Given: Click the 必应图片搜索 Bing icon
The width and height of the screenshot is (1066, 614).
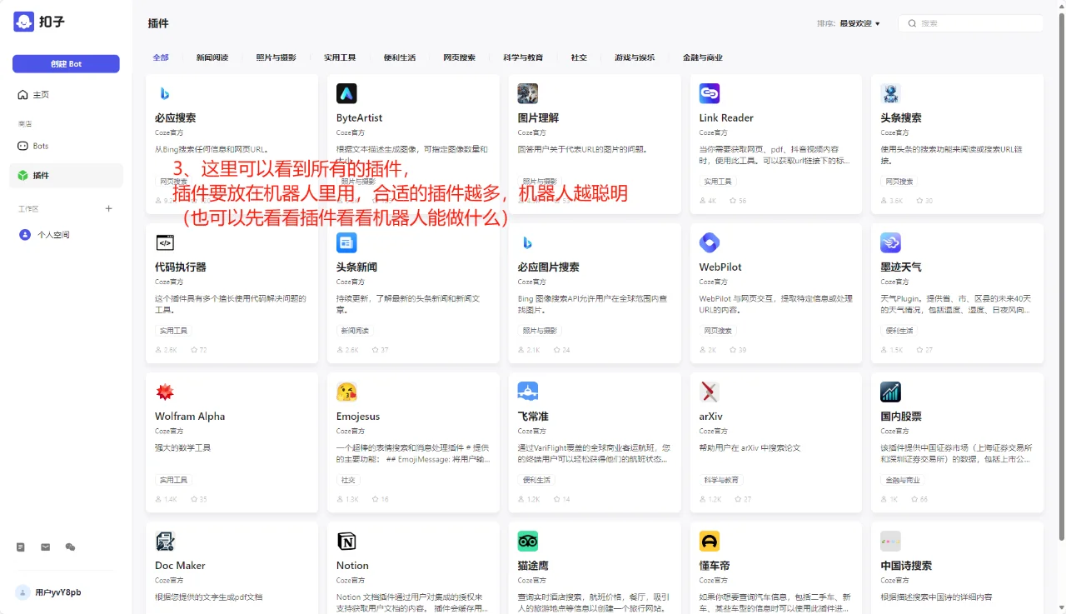Looking at the screenshot, I should [x=528, y=242].
